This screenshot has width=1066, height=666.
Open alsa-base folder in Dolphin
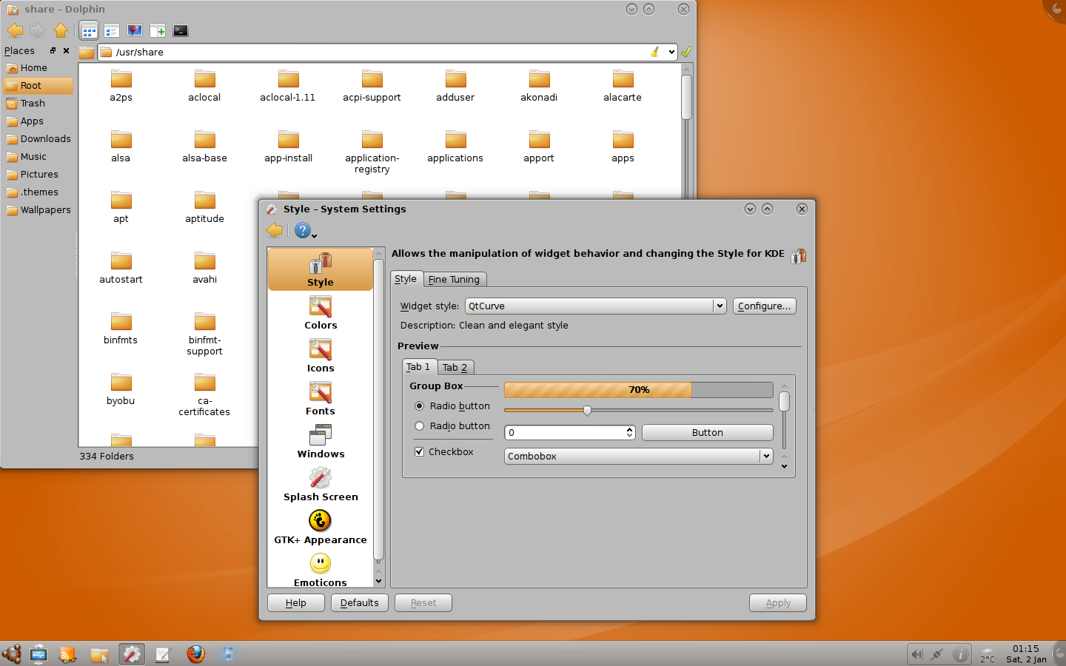(204, 147)
